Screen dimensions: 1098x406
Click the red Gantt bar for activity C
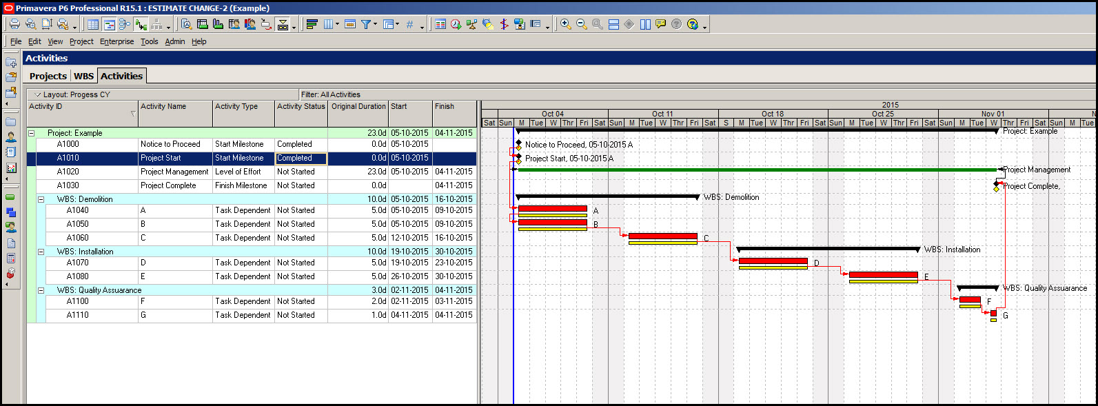tap(662, 236)
